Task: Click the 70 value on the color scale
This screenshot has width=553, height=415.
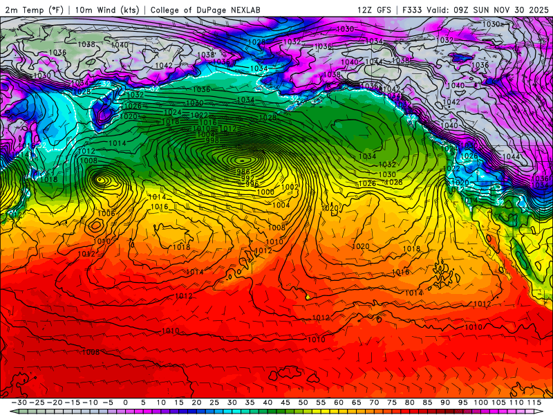Action: tap(374, 403)
